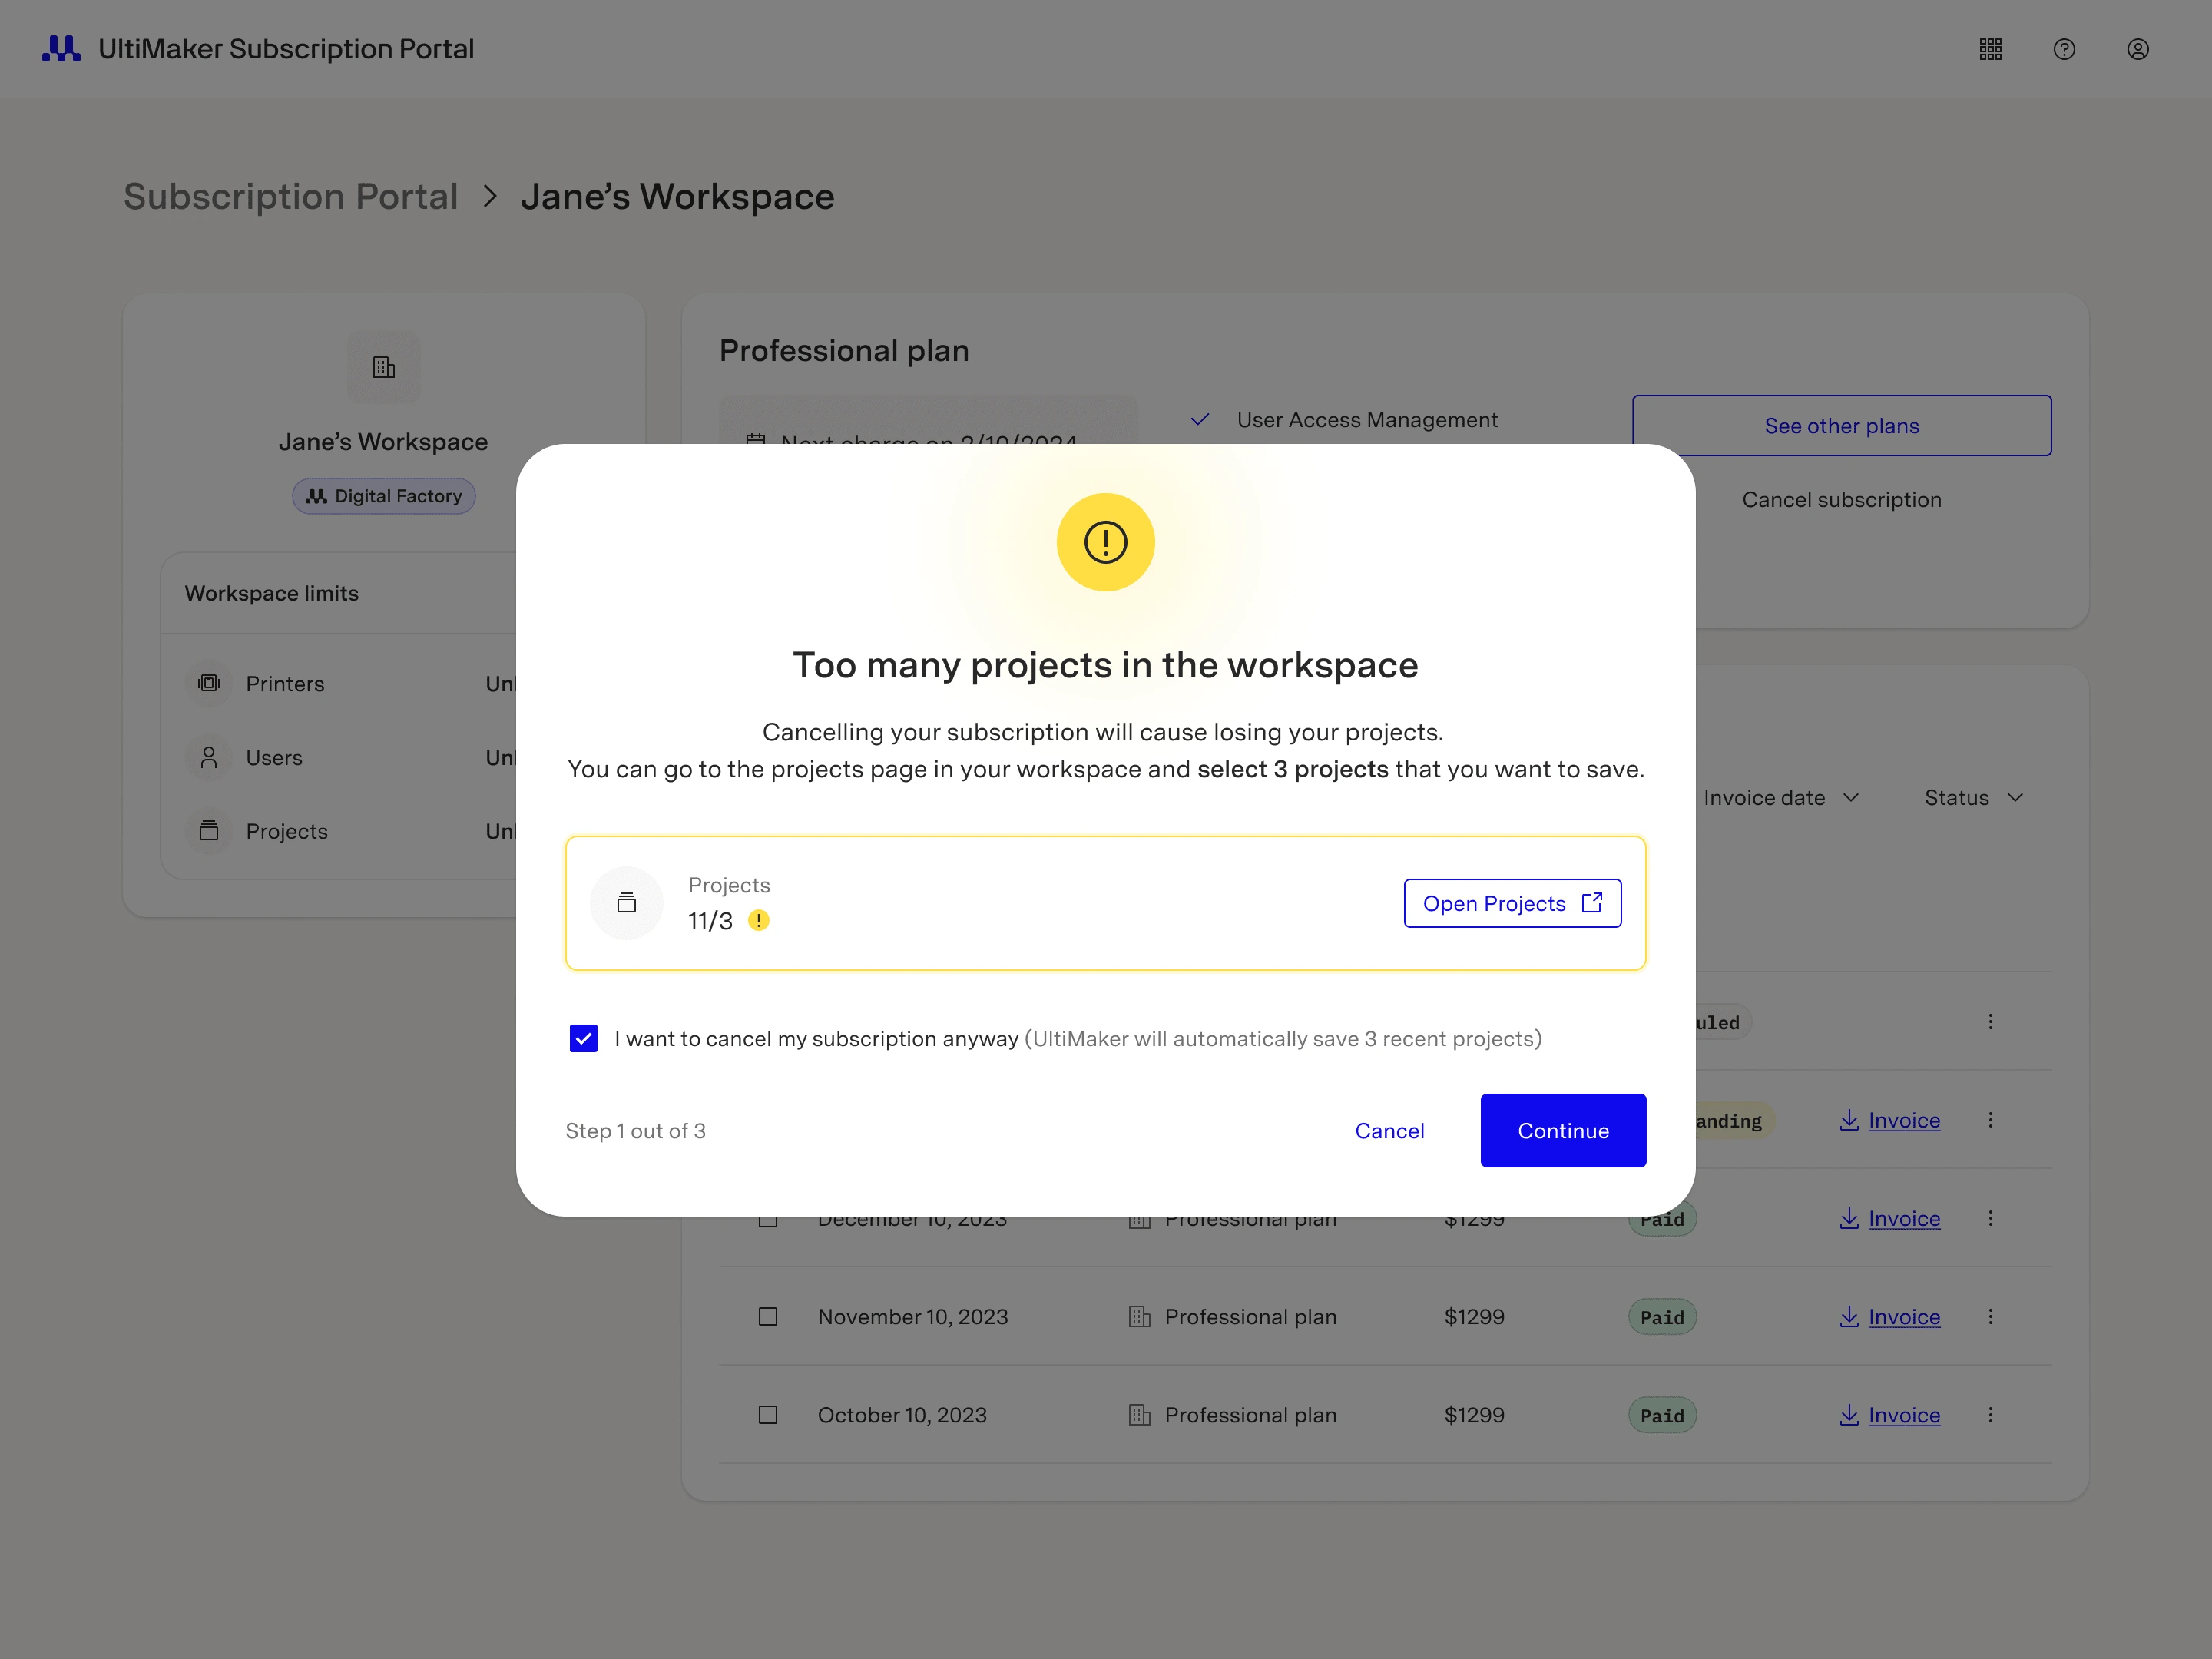Screen dimensions: 2212x1659
Task: Click the Users person icon
Action: pyautogui.click(x=207, y=757)
